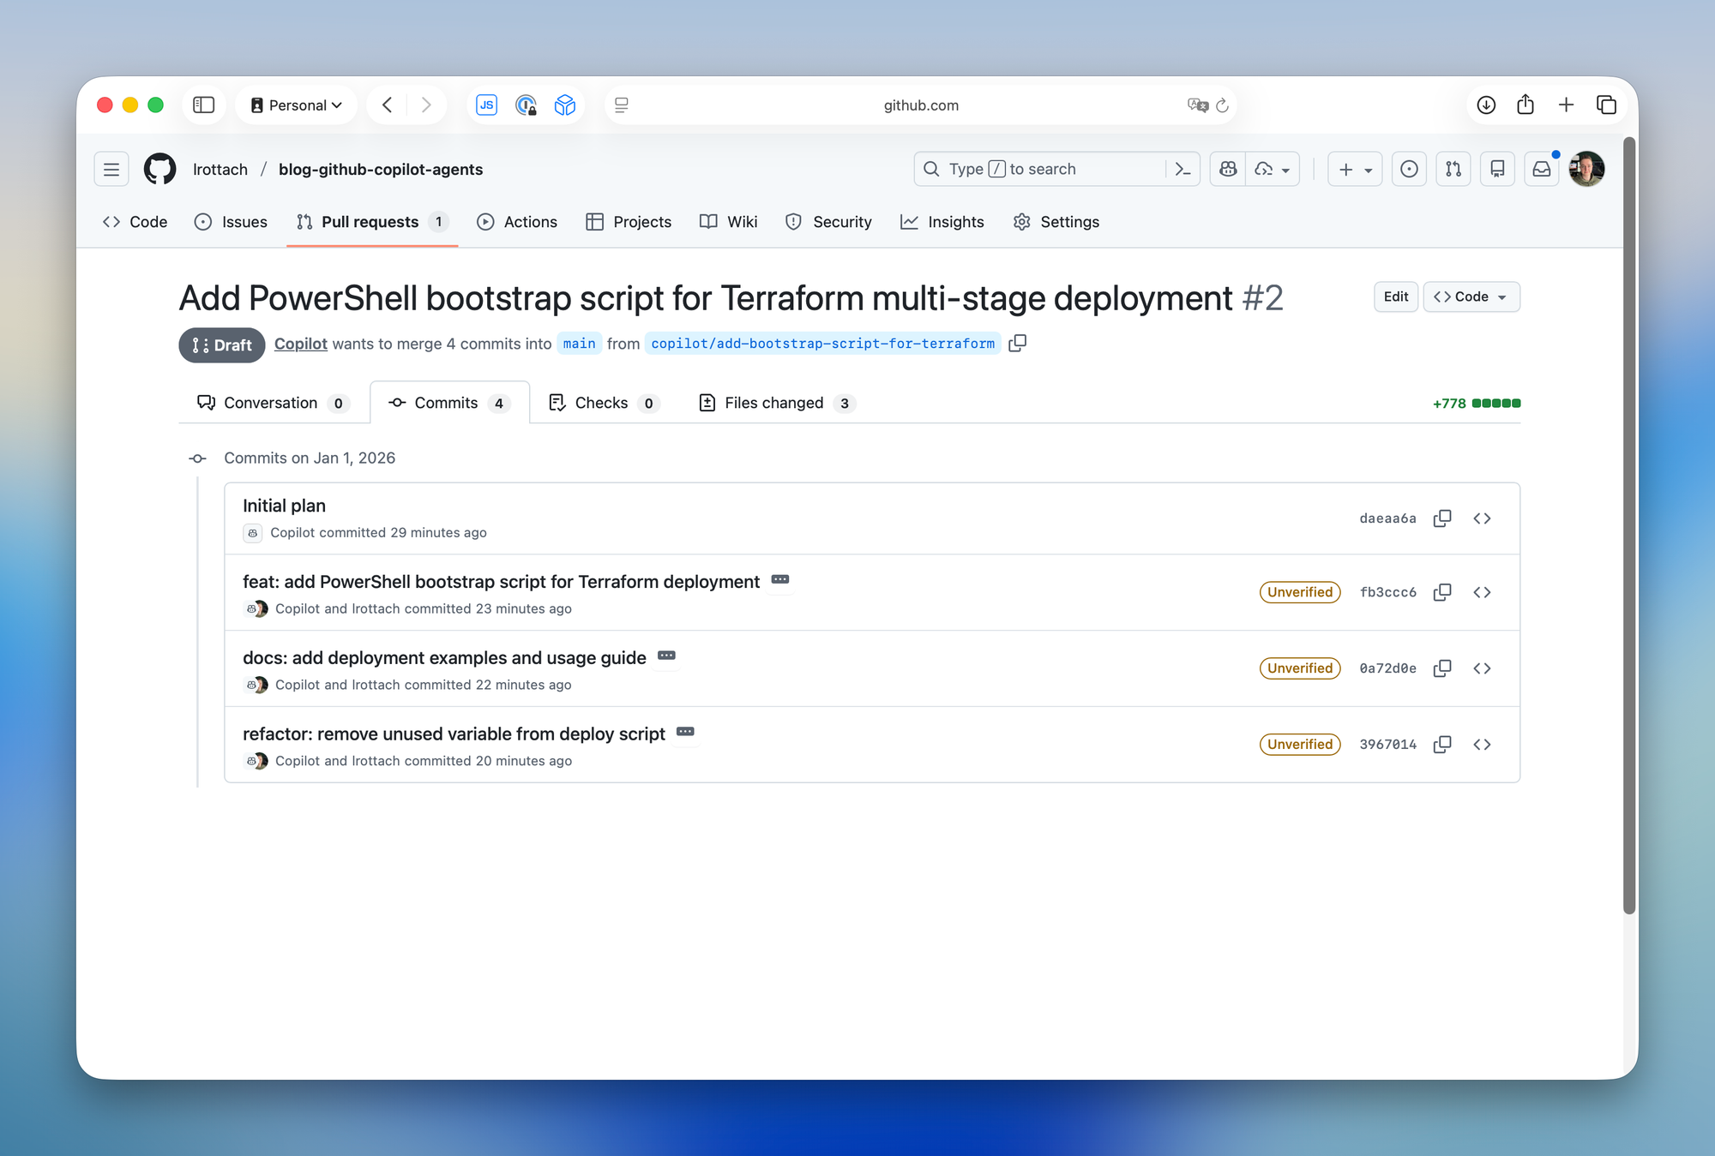1715x1156 pixels.
Task: Open the Code dropdown on pull request
Action: [1471, 296]
